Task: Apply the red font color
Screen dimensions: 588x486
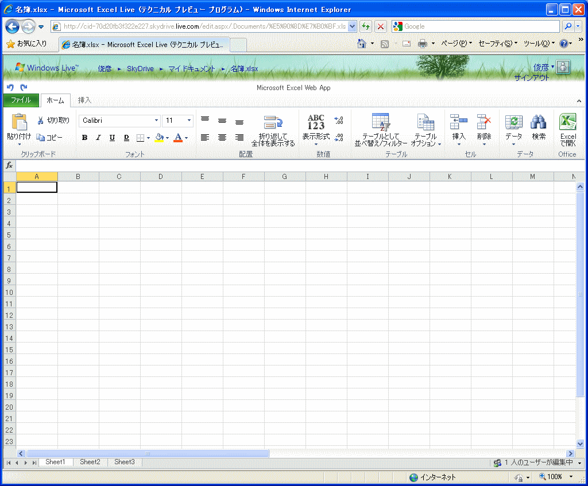Action: pos(178,138)
